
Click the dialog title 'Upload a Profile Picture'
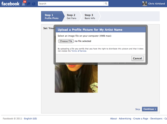[90, 30]
